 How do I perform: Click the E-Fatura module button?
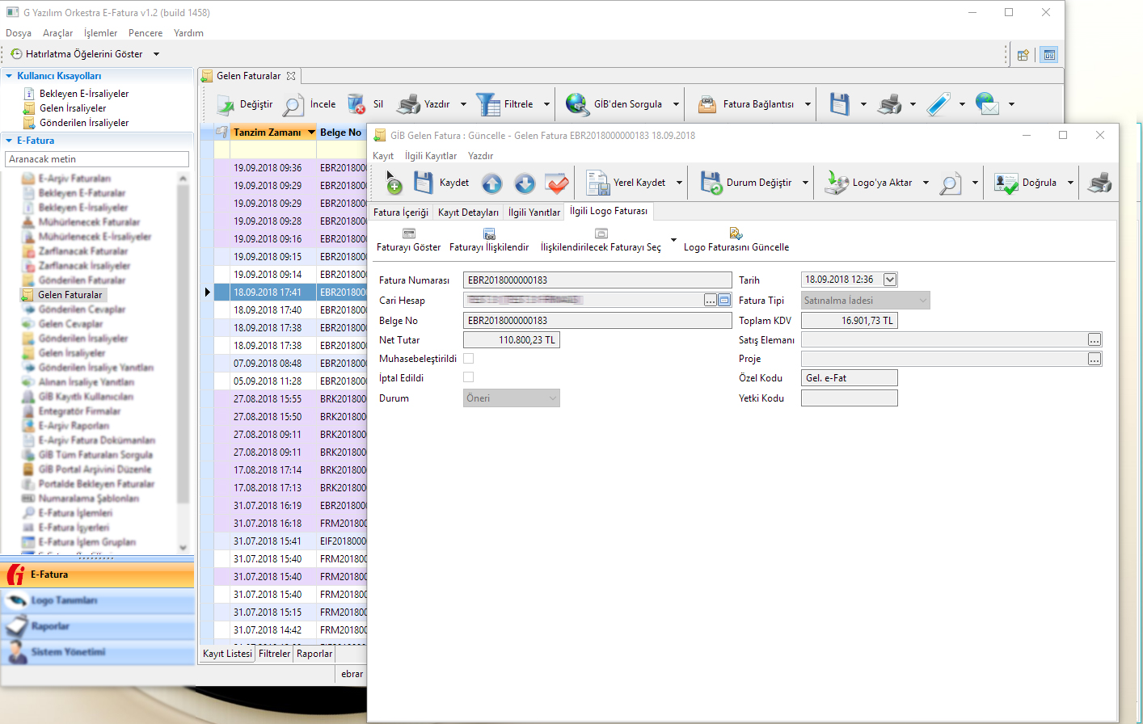coord(97,575)
